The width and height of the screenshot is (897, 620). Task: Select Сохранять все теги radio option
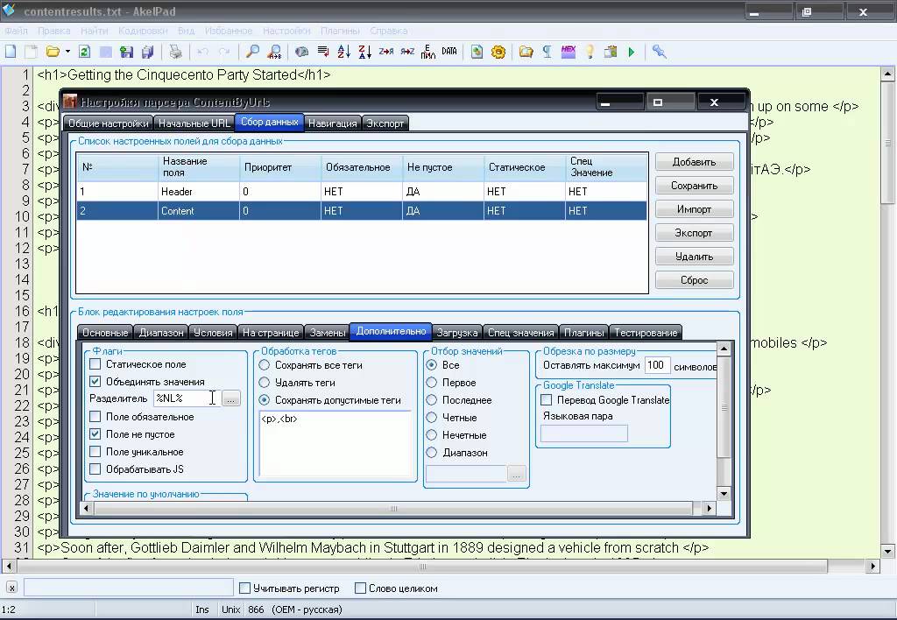click(x=265, y=365)
